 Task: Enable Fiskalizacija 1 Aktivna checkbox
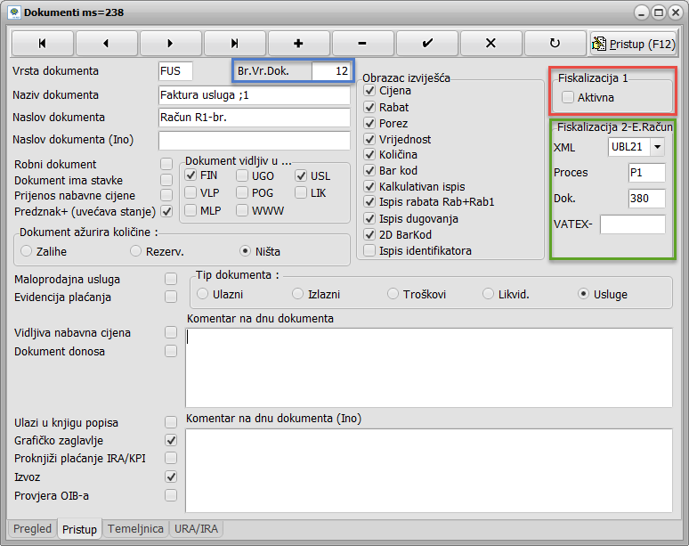(x=568, y=97)
